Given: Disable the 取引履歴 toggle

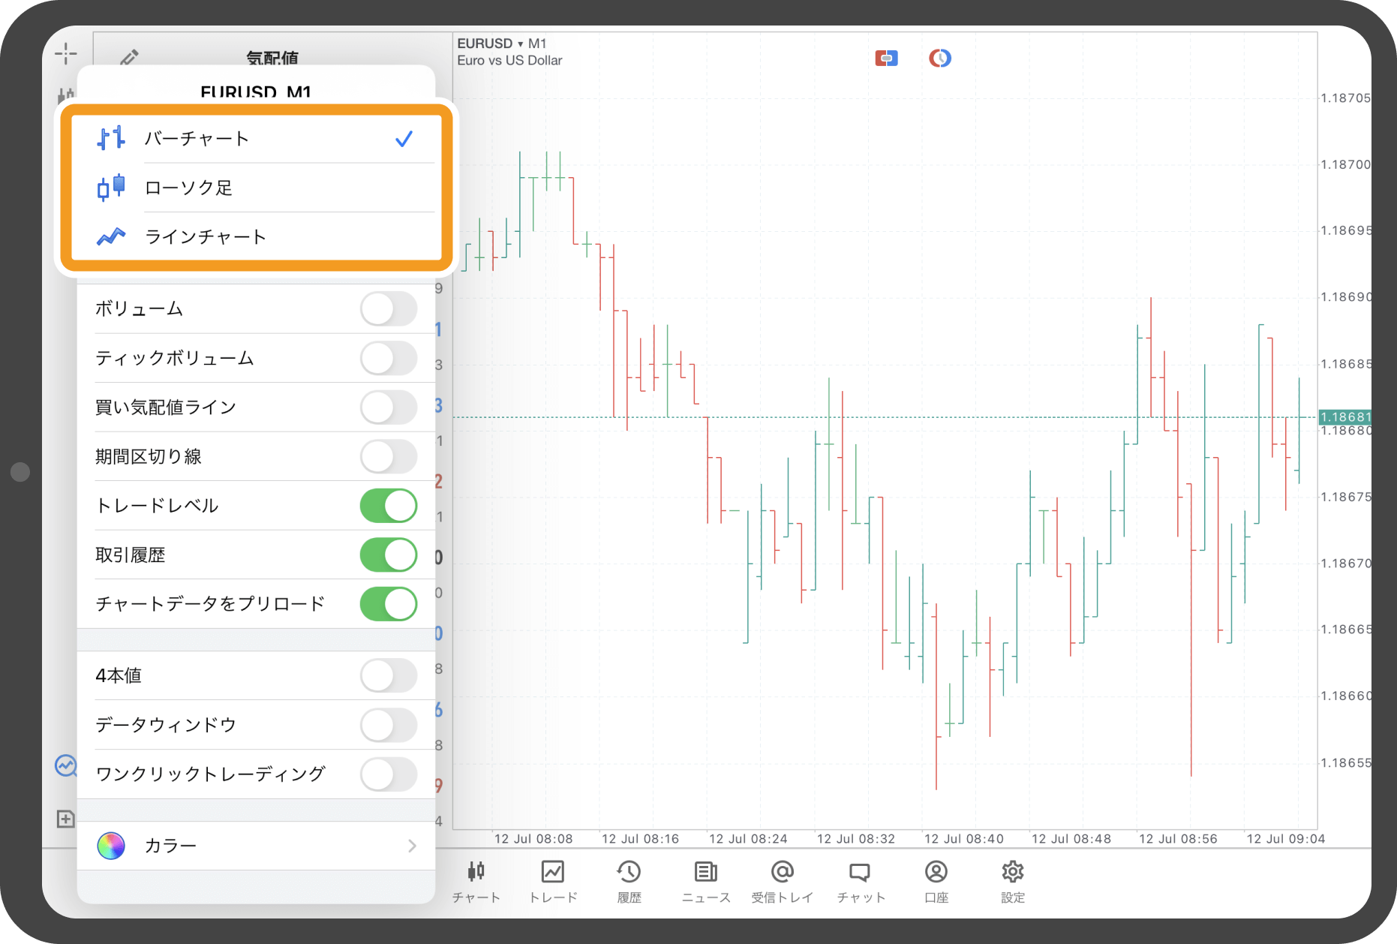Looking at the screenshot, I should [389, 555].
